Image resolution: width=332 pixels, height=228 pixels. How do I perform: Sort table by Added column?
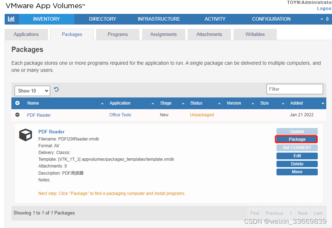pos(306,103)
